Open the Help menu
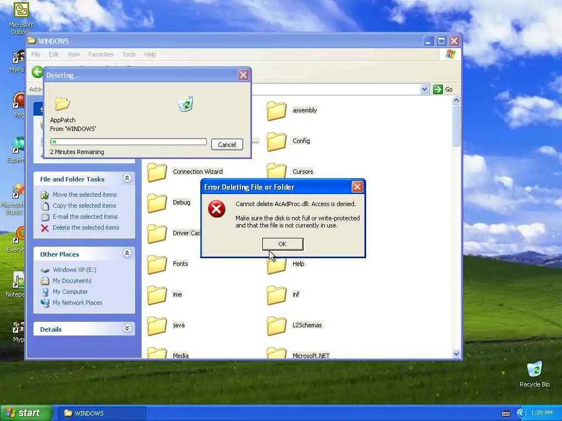Image resolution: width=562 pixels, height=421 pixels. (x=150, y=54)
